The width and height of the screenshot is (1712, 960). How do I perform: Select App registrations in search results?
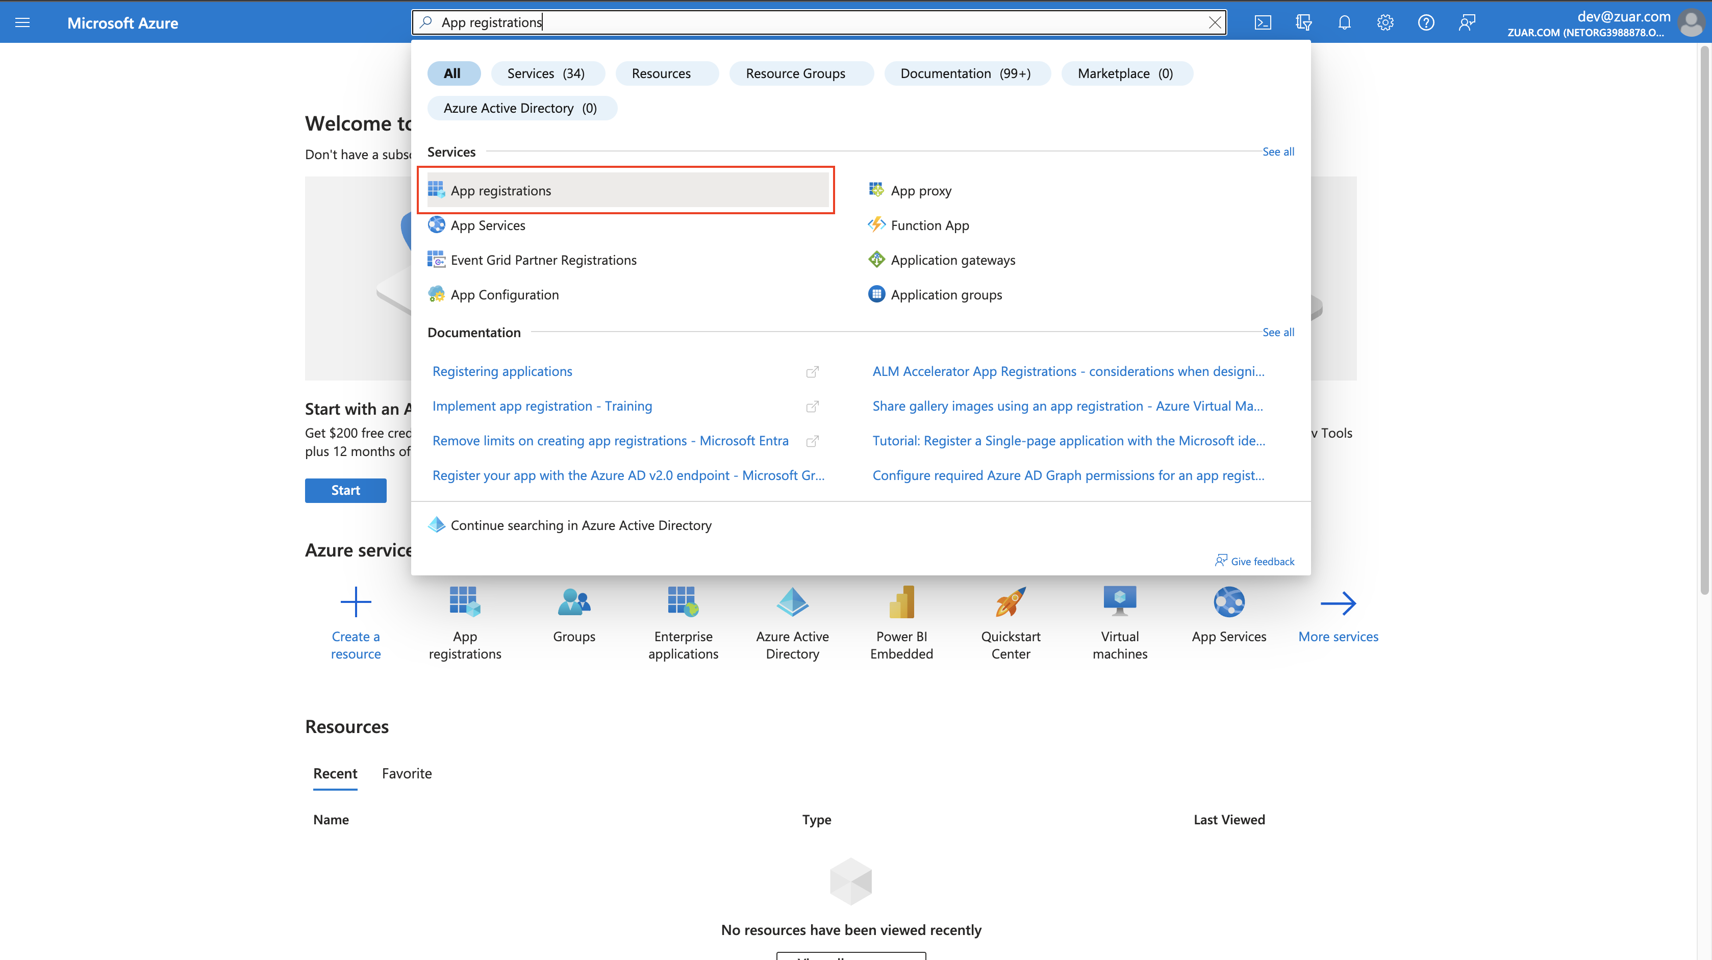coord(627,190)
